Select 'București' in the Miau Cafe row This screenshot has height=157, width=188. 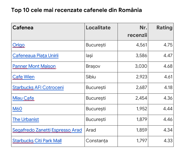point(96,98)
